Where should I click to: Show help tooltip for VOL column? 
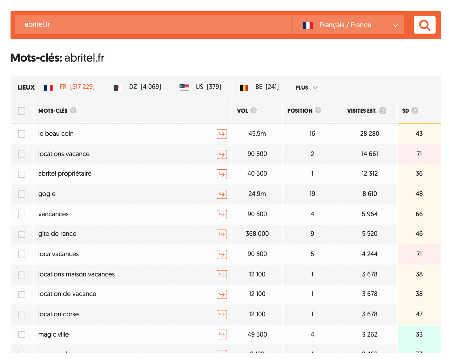tap(254, 110)
